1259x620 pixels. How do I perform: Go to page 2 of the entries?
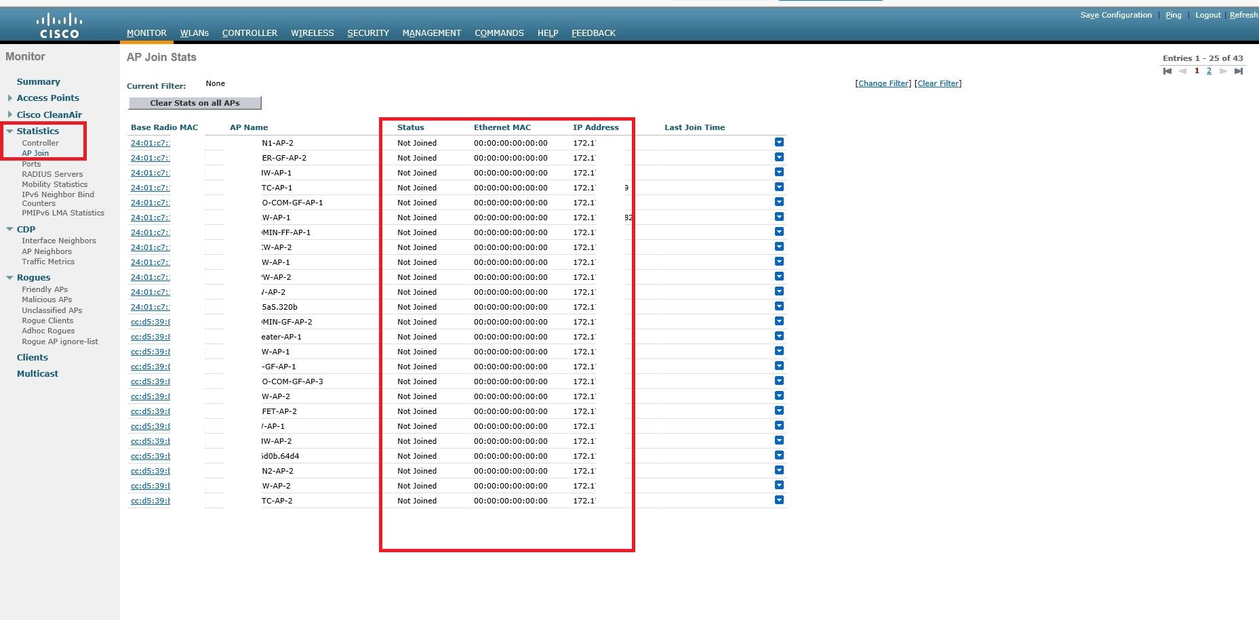[1209, 70]
